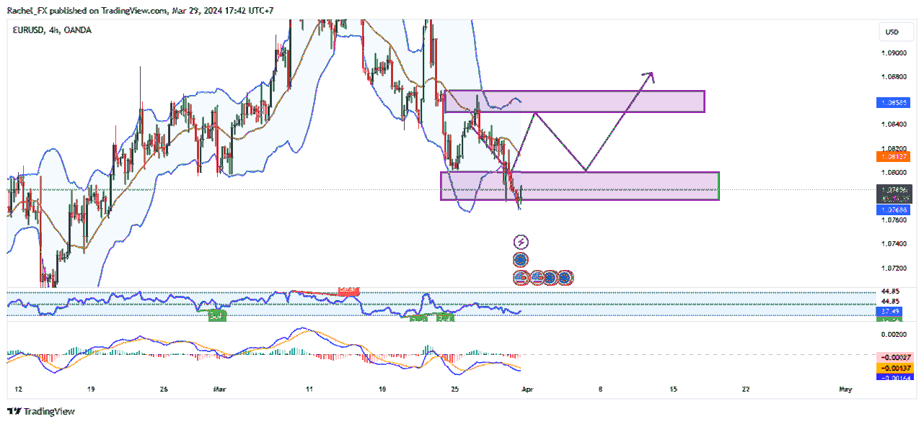Click the TradingView logo at bottom left
Screen dimensions: 924x424
41,412
